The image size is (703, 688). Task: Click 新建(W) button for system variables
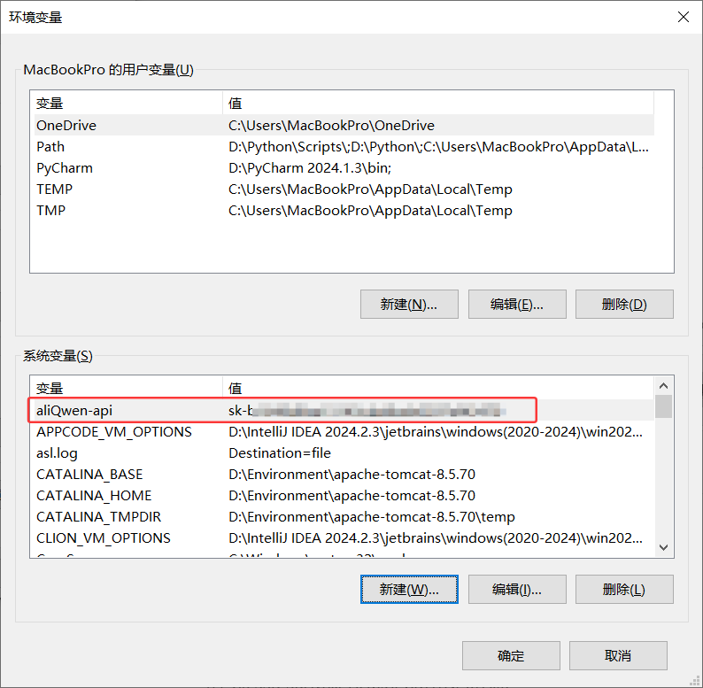pyautogui.click(x=409, y=589)
